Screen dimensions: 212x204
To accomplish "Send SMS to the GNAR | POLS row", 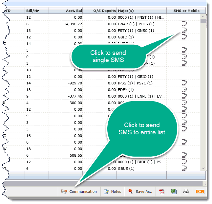I will pyautogui.click(x=184, y=24).
